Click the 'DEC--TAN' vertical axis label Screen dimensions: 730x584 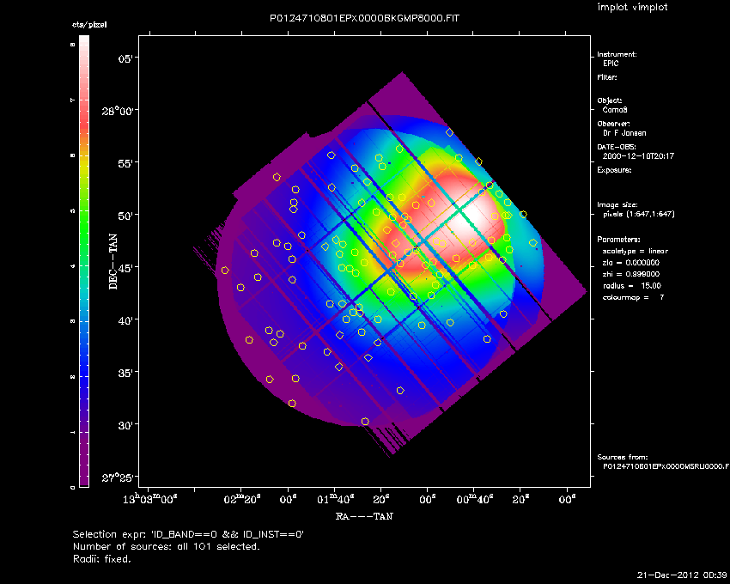coord(113,262)
